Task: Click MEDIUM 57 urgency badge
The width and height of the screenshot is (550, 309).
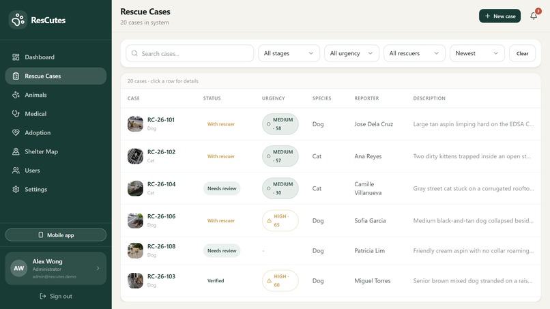Action: click(x=280, y=156)
